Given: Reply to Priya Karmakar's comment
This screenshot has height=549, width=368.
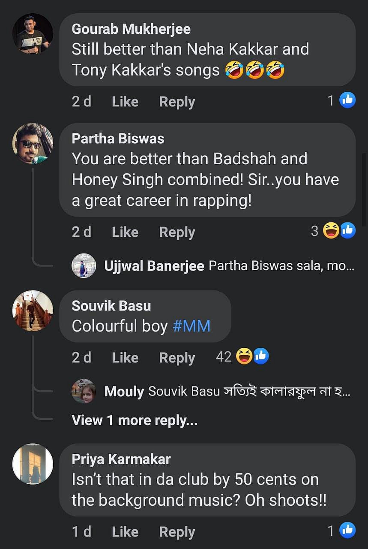Looking at the screenshot, I should coord(177,532).
